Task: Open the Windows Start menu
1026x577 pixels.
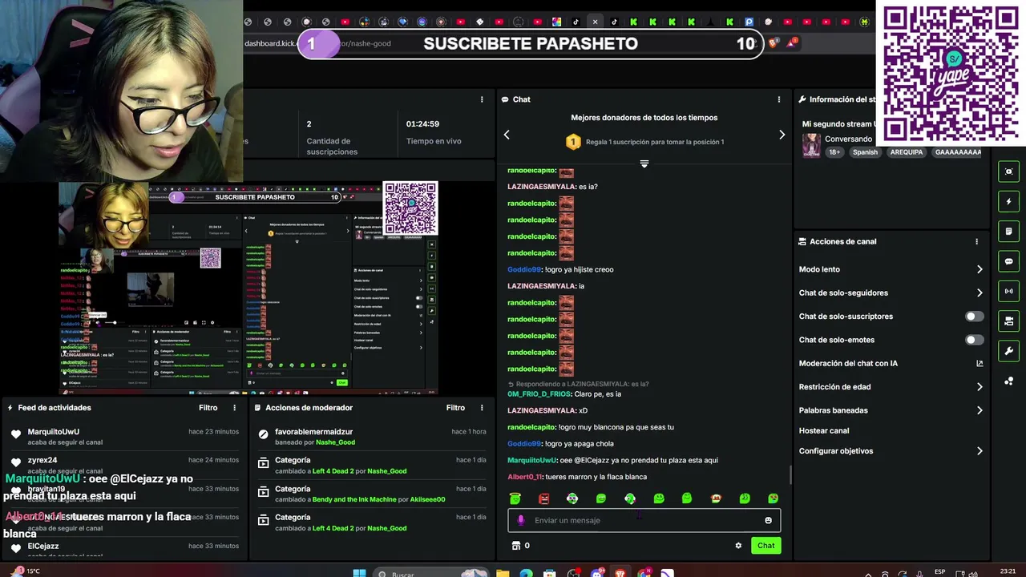Action: tap(360, 574)
